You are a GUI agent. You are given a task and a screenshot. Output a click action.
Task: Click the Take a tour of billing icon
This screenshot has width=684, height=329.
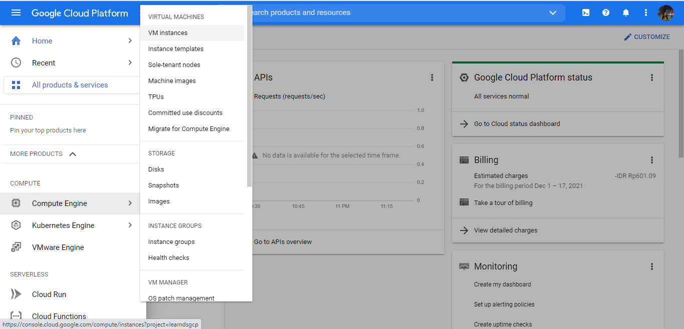[x=464, y=202]
